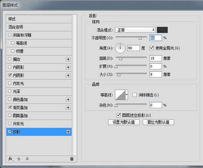Enable the 等高线 sub-effect checkbox

coord(13,43)
